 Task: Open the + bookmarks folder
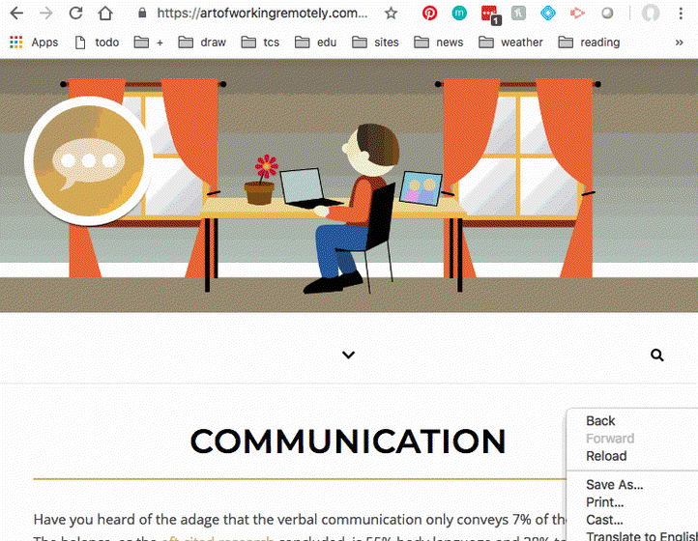point(149,43)
